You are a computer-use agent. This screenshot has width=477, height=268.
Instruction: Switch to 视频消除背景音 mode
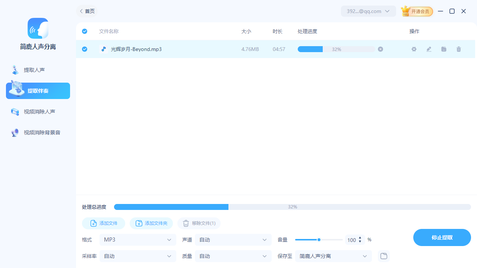click(38, 132)
